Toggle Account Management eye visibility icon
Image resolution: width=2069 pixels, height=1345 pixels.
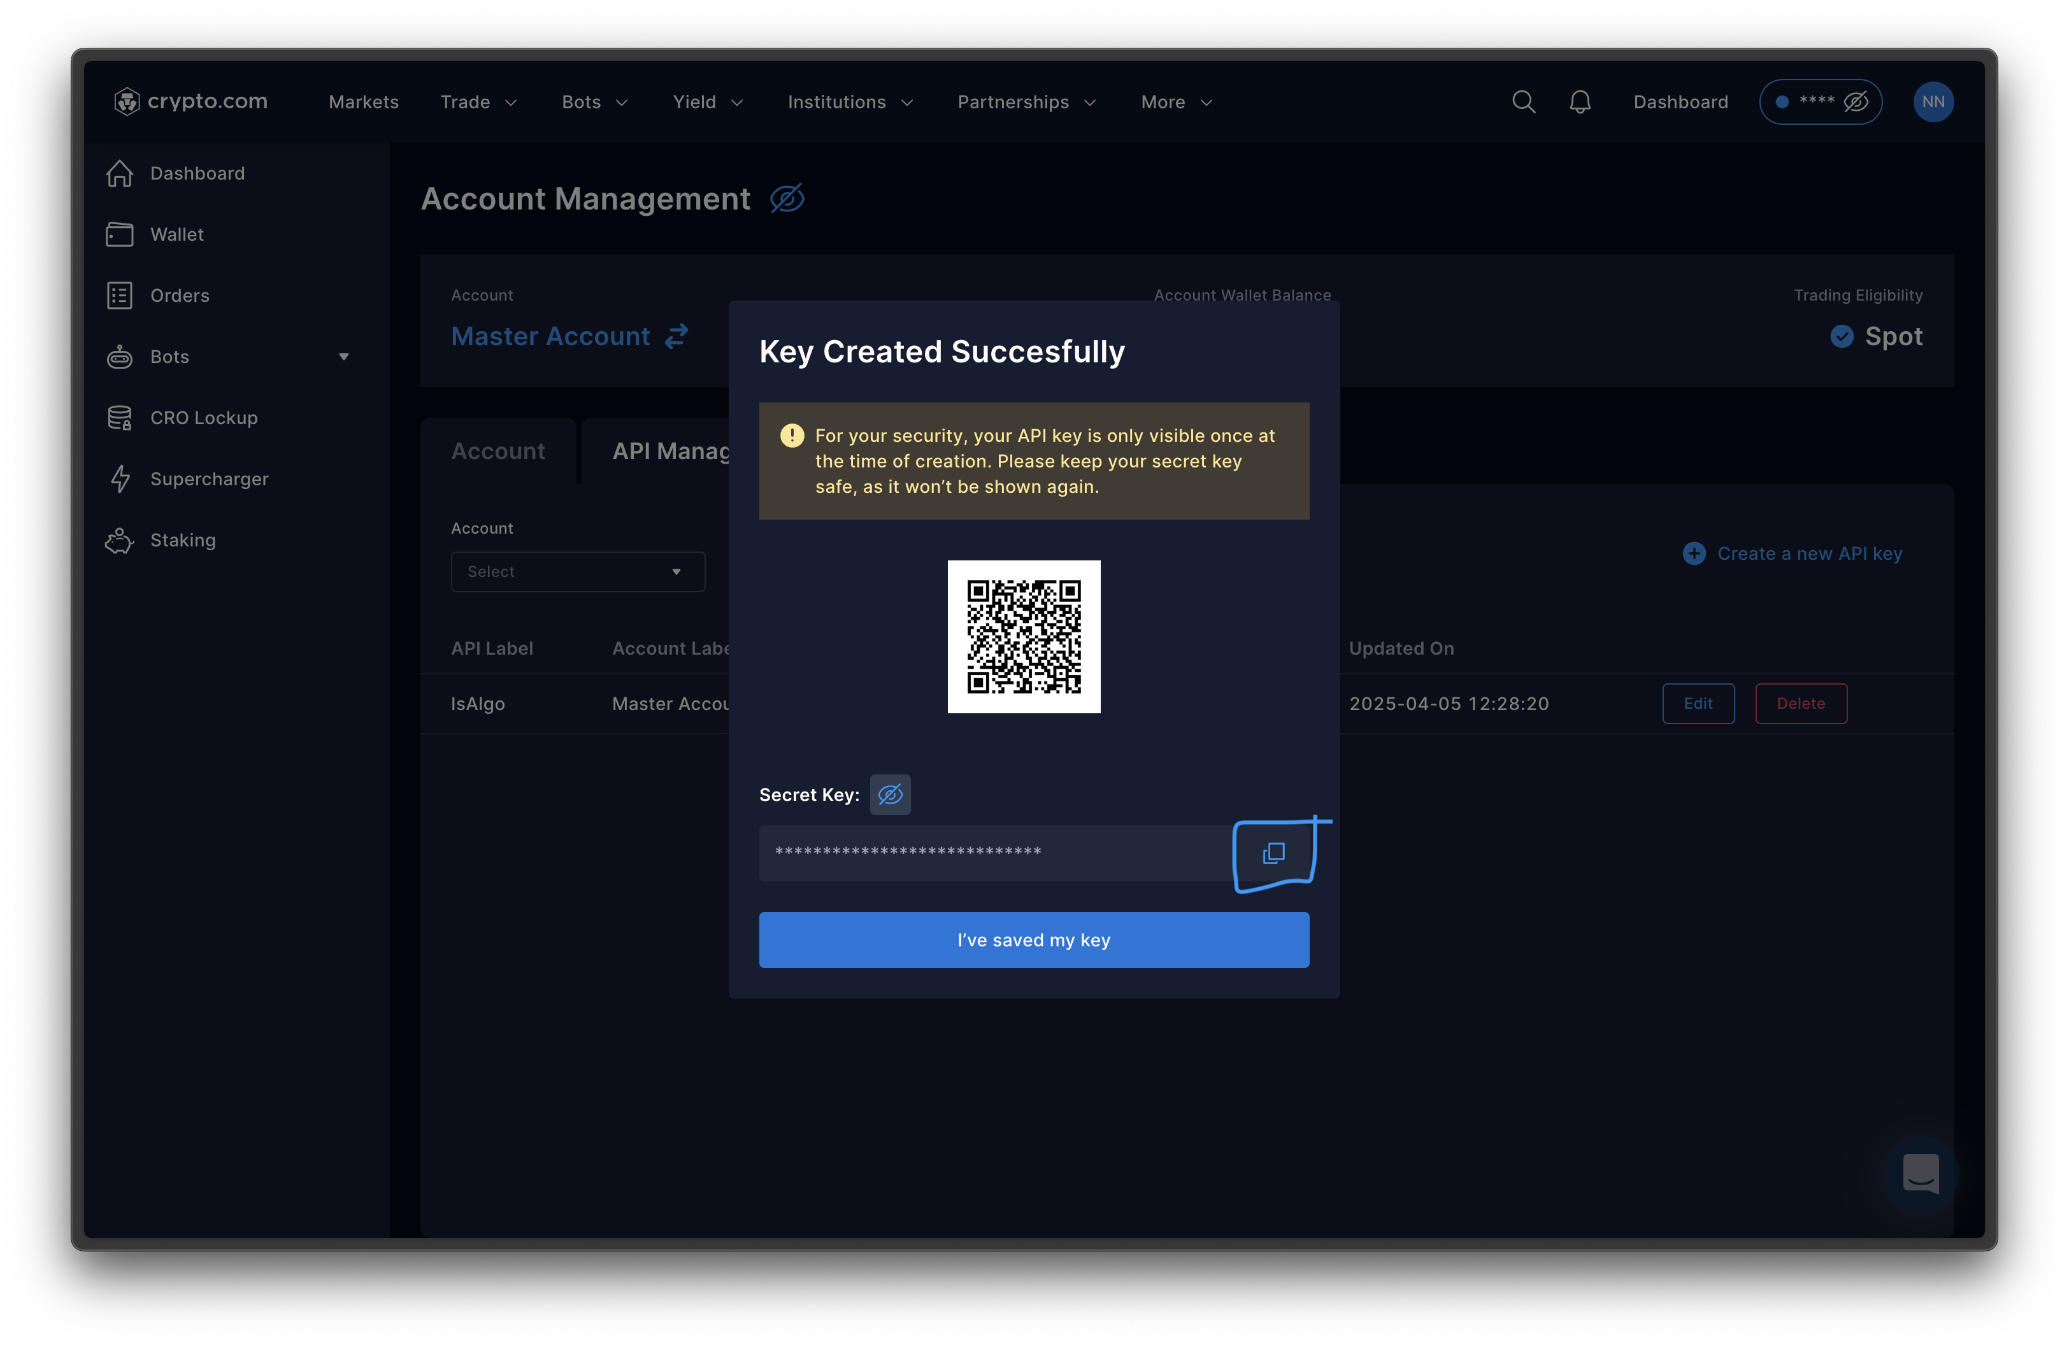(x=787, y=199)
